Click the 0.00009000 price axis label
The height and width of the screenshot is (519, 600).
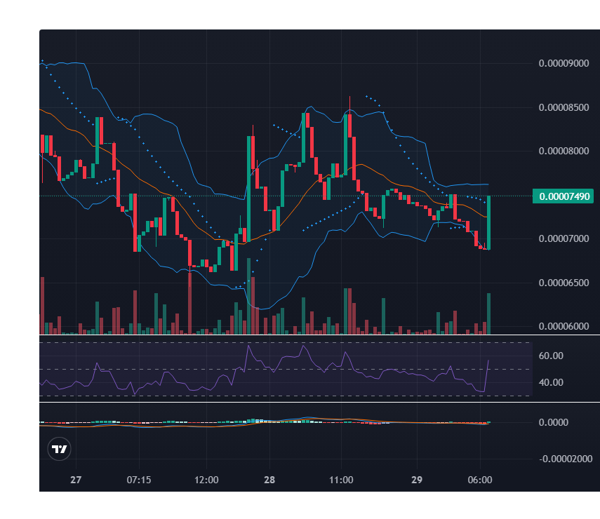564,64
